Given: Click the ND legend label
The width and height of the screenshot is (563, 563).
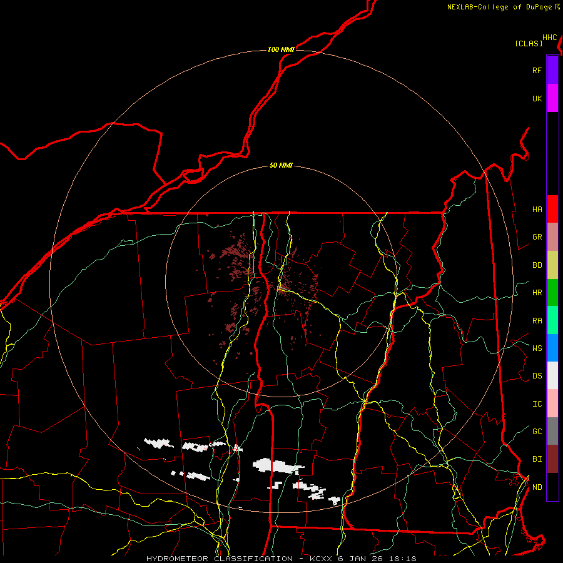Looking at the screenshot, I should [537, 487].
